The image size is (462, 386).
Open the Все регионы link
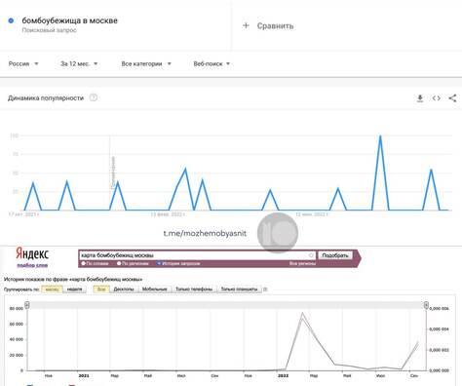pos(302,263)
